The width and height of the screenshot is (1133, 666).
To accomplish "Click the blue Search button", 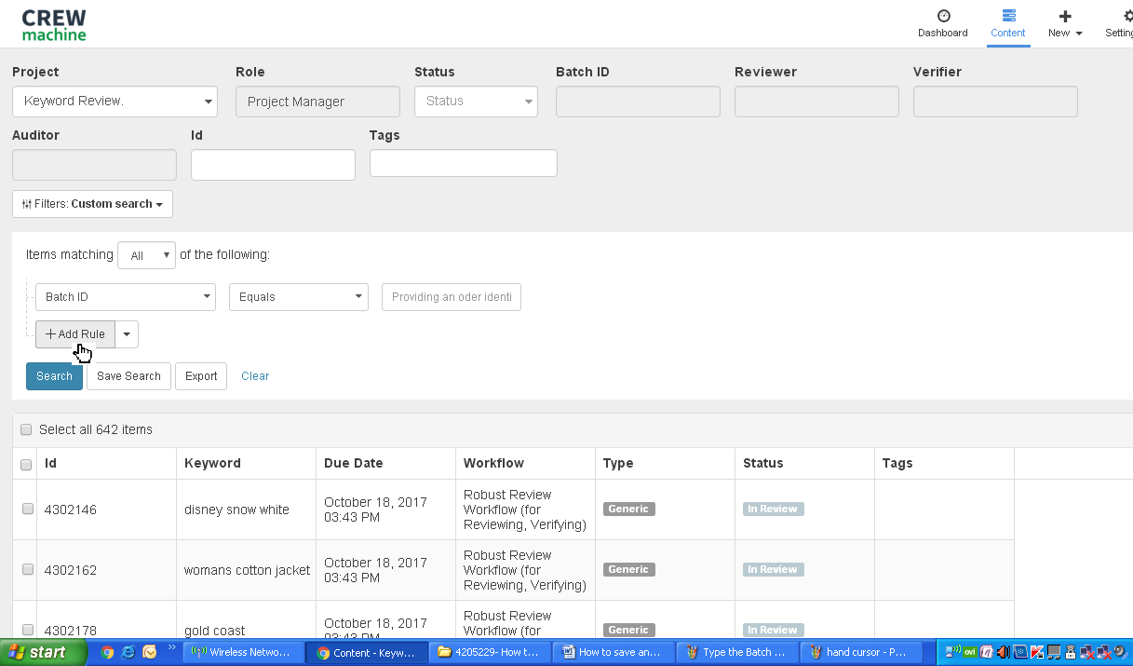I will pyautogui.click(x=54, y=376).
